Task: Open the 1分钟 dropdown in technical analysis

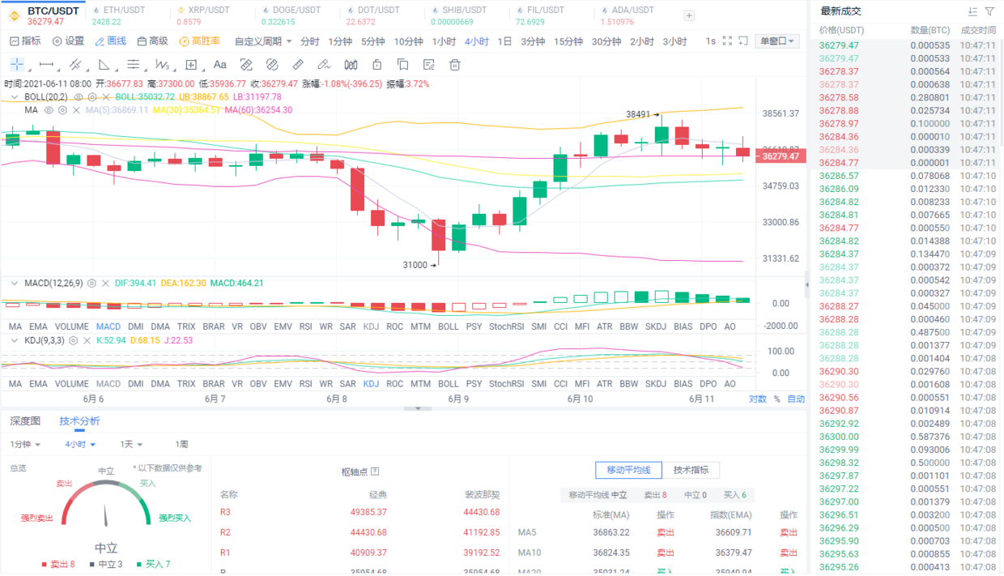Action: (25, 445)
